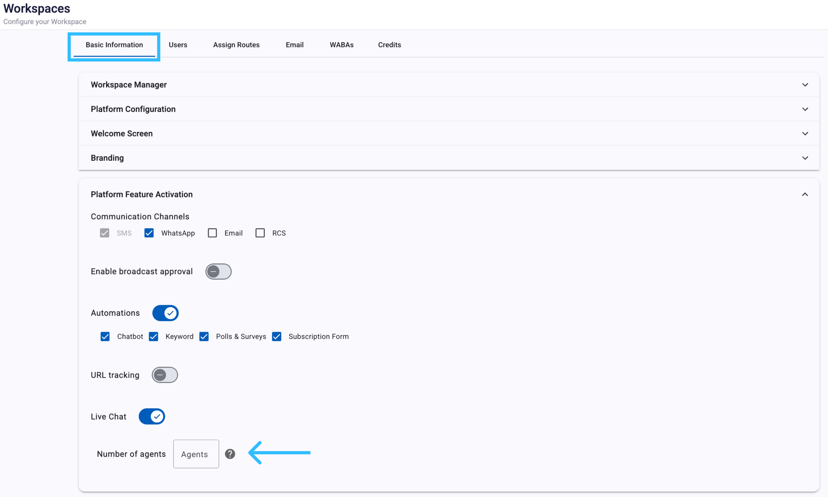
Task: Uncheck the Chatbot automation option
Action: (105, 337)
